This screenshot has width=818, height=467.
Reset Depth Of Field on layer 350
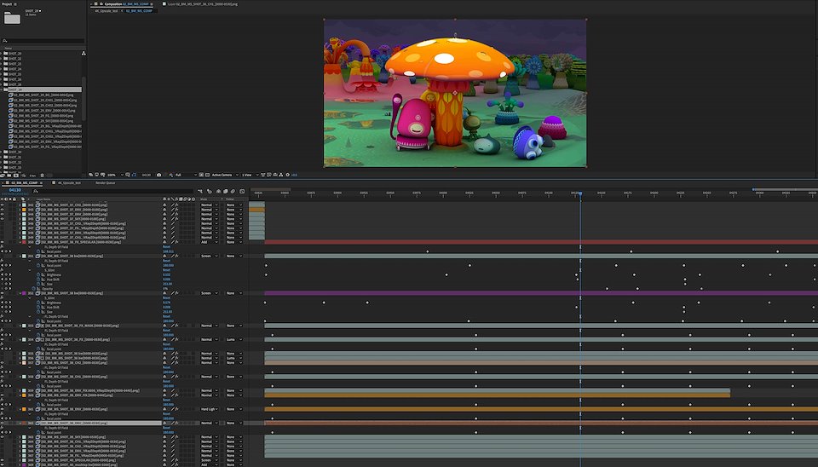pyautogui.click(x=166, y=247)
